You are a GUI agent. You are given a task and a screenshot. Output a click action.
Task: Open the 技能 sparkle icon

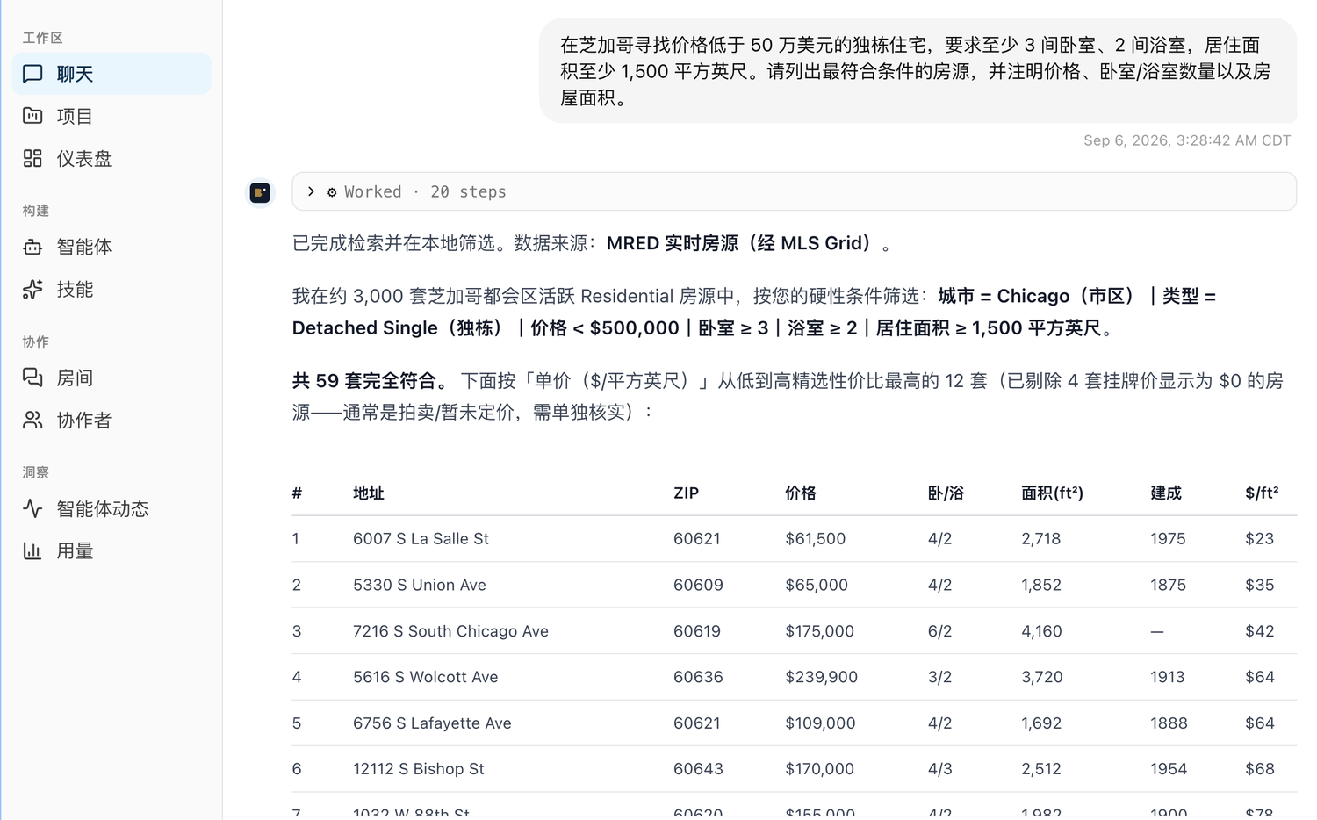point(32,289)
